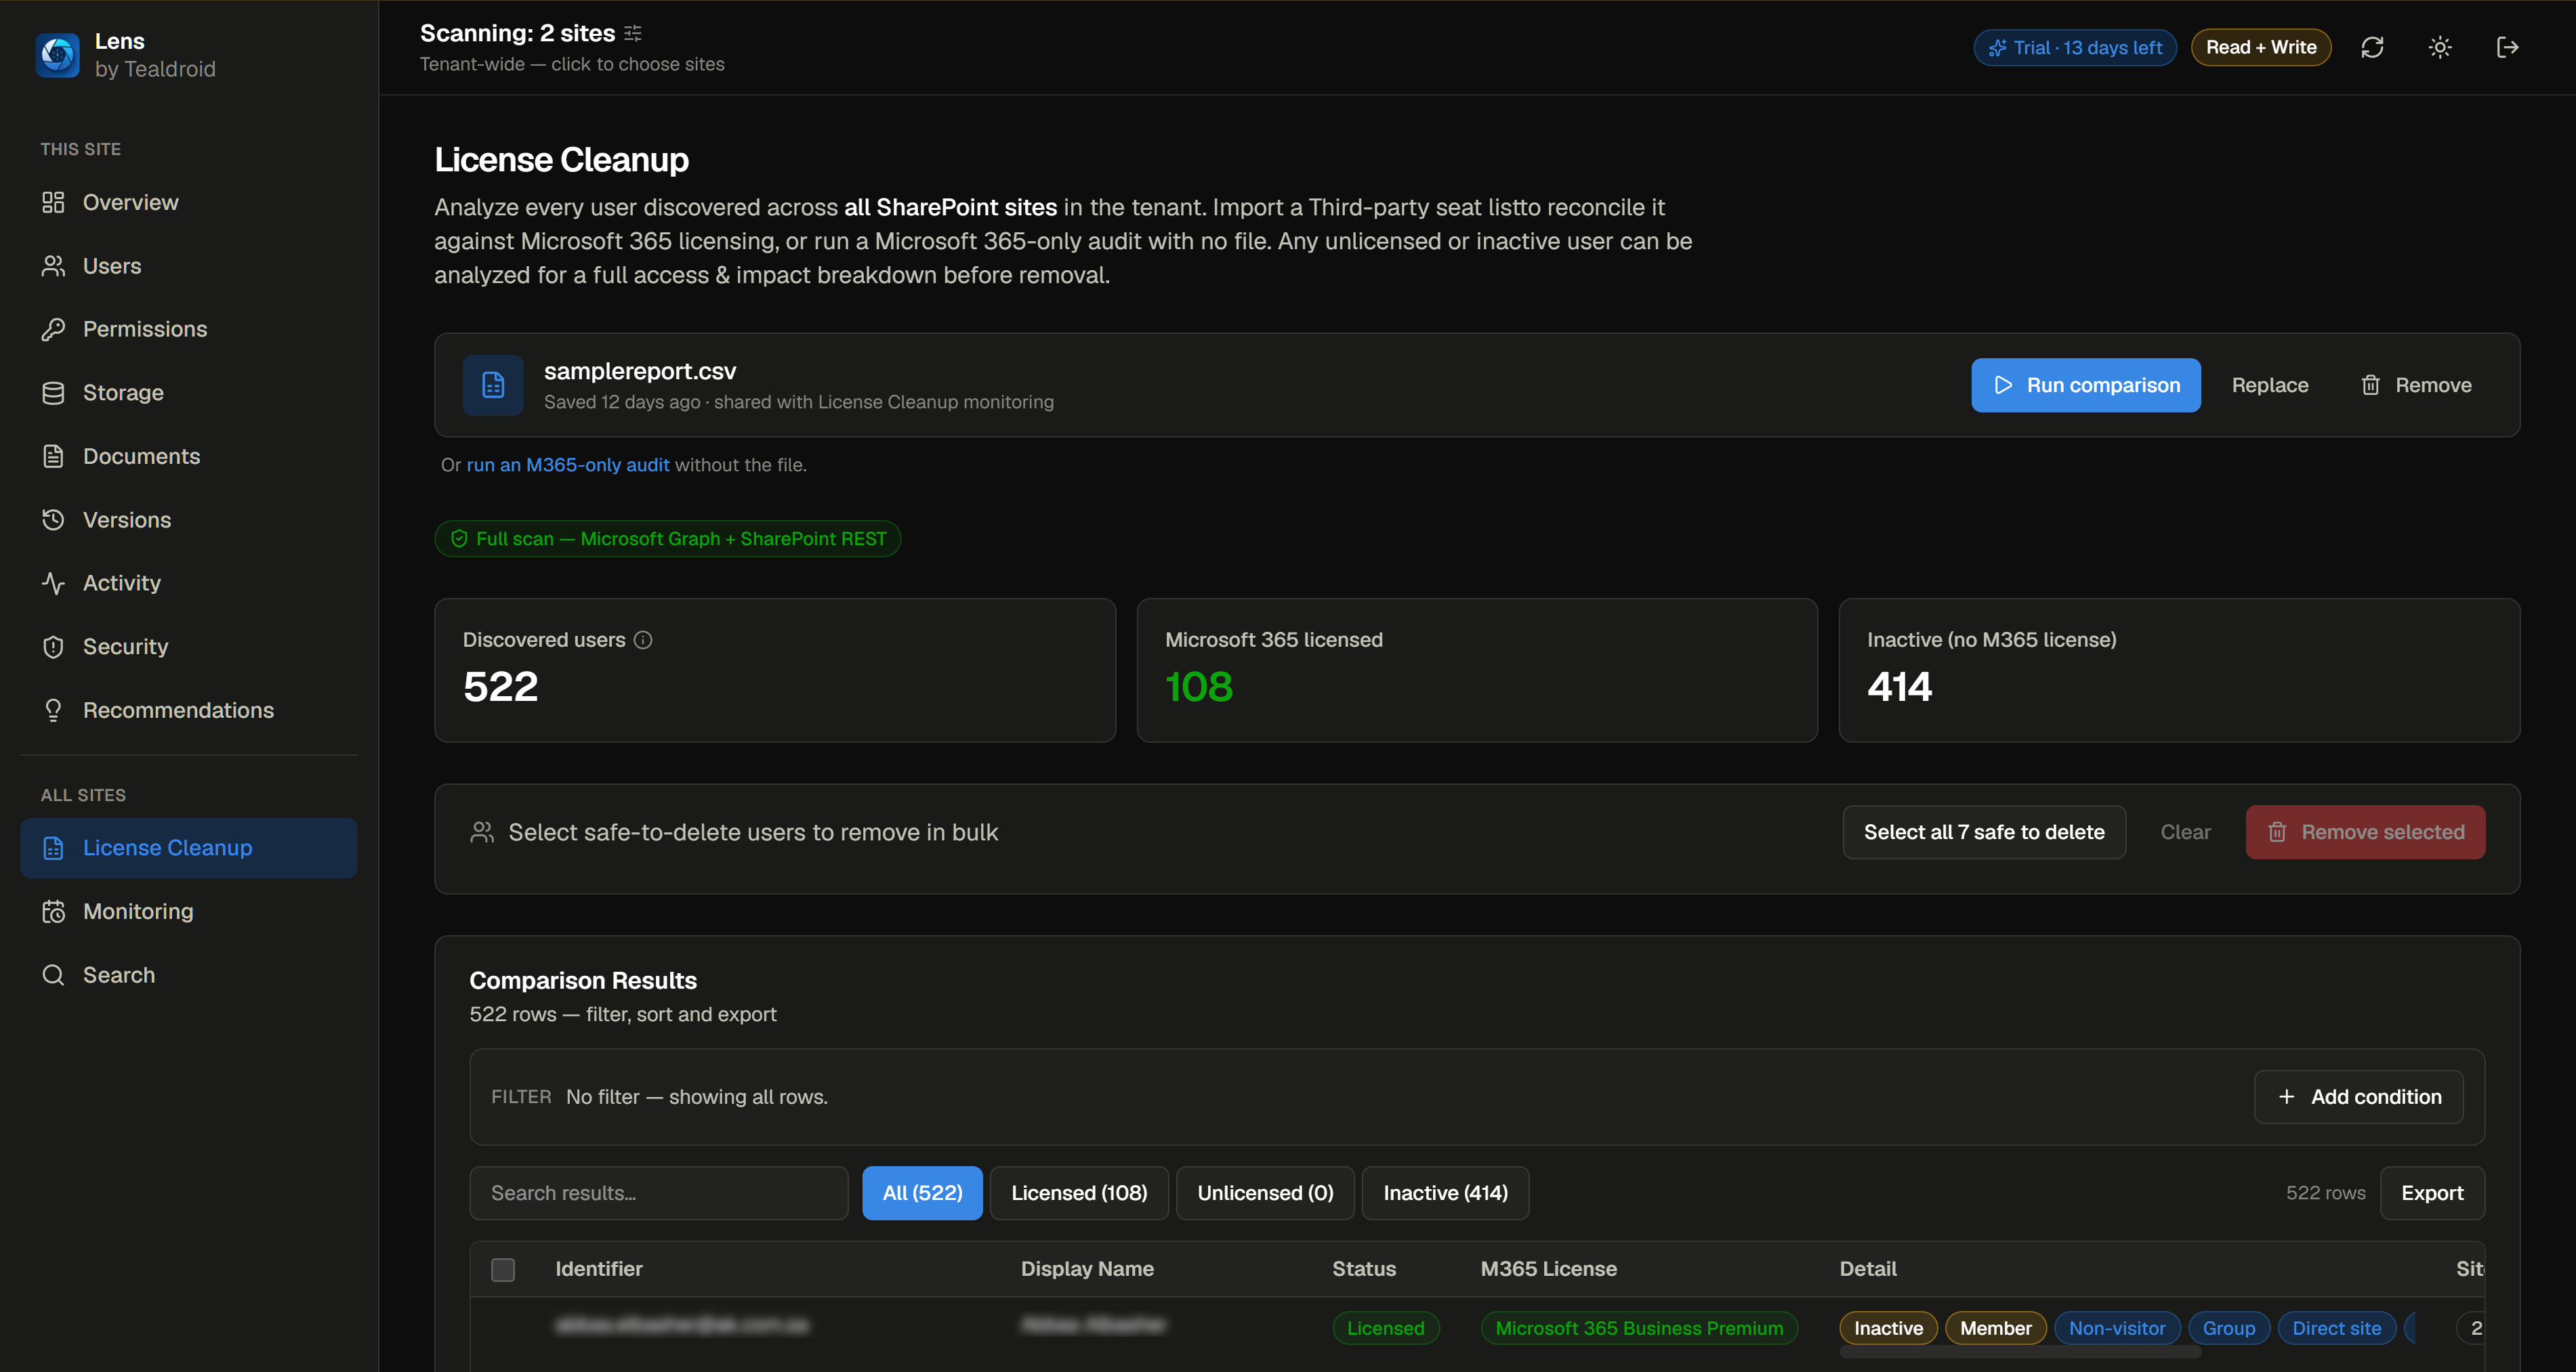Click the Trial 13 days left badge
2576x1372 pixels.
[2075, 47]
